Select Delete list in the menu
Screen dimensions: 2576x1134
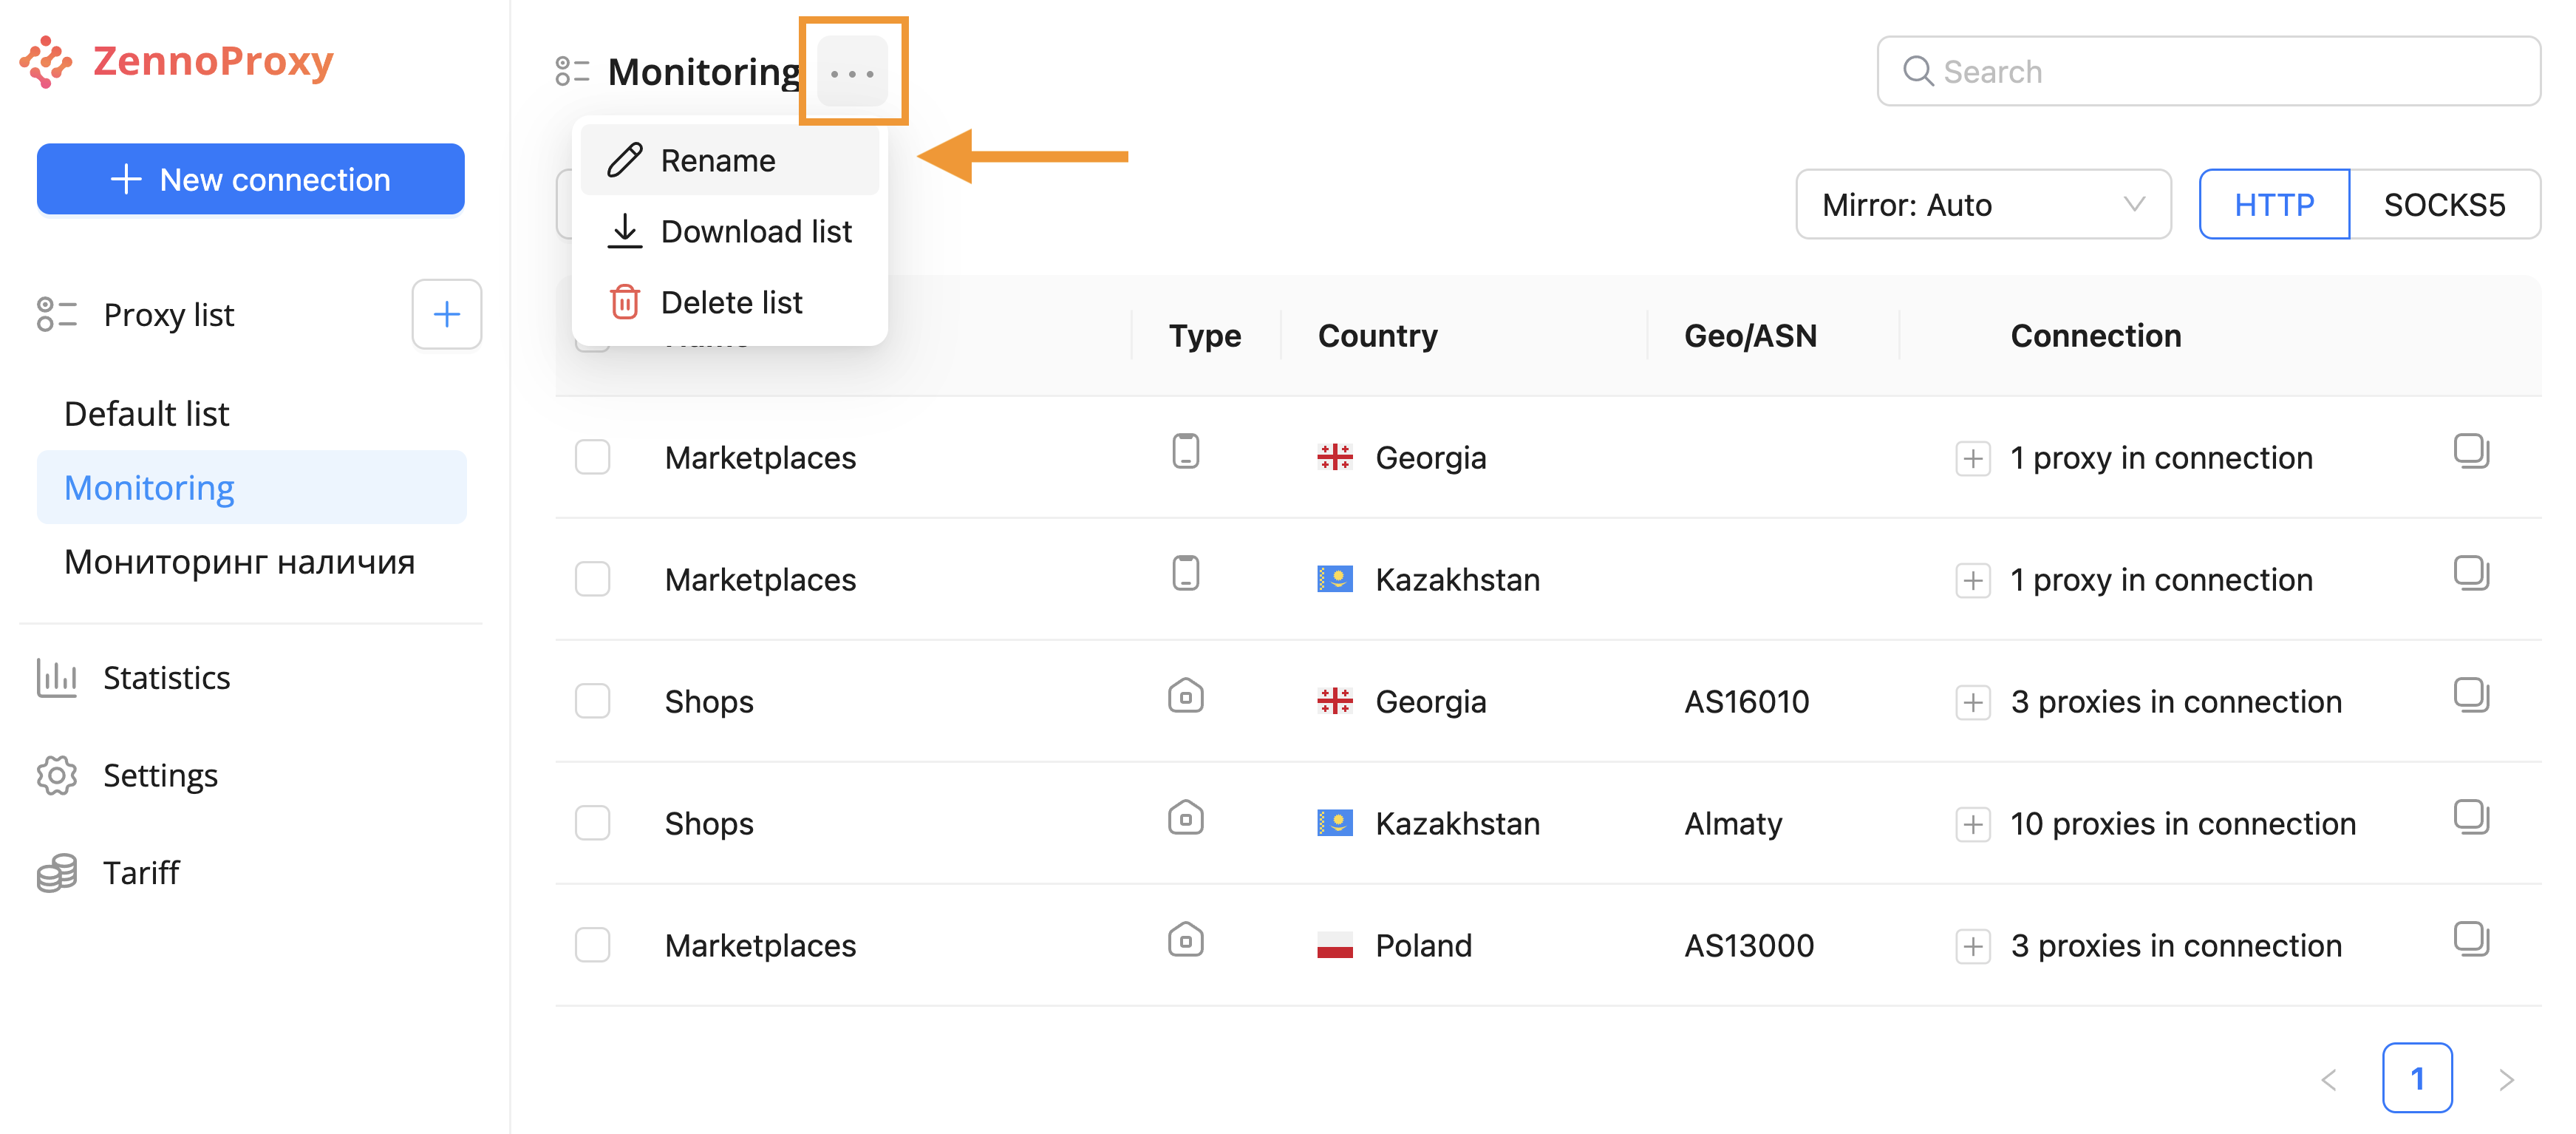click(731, 302)
